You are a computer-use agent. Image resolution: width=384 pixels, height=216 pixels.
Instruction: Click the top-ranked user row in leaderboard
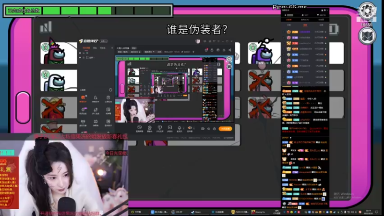[305, 32]
